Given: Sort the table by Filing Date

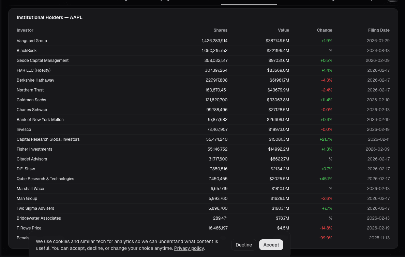Looking at the screenshot, I should click(379, 30).
